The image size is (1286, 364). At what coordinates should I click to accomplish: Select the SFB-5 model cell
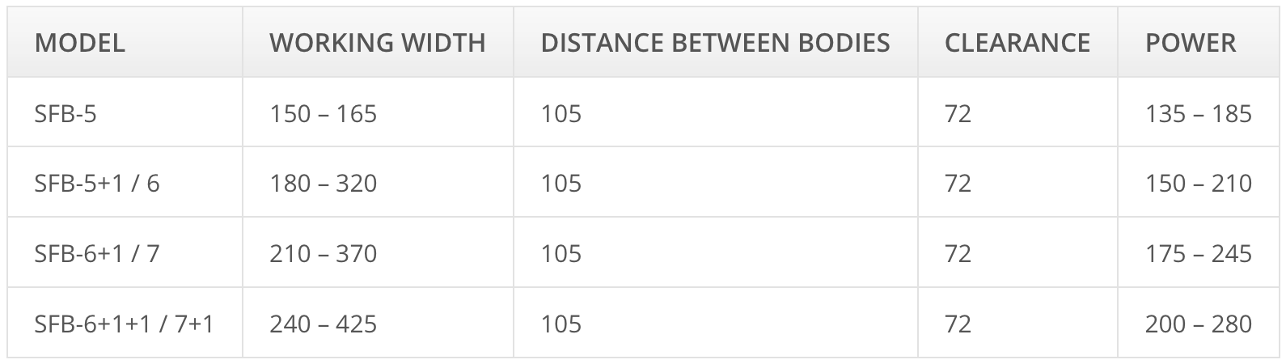coord(66,113)
